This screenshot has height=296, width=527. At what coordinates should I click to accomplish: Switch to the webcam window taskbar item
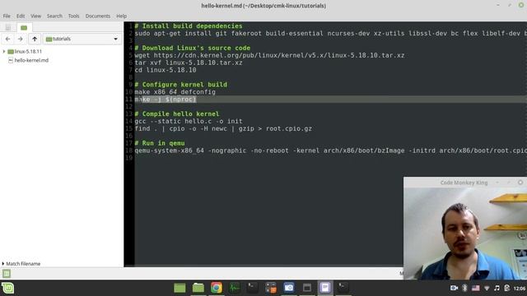[307, 288]
